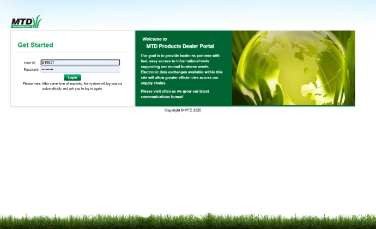Click the MTD logo
Viewport: 376px width, 229px height.
coord(26,22)
